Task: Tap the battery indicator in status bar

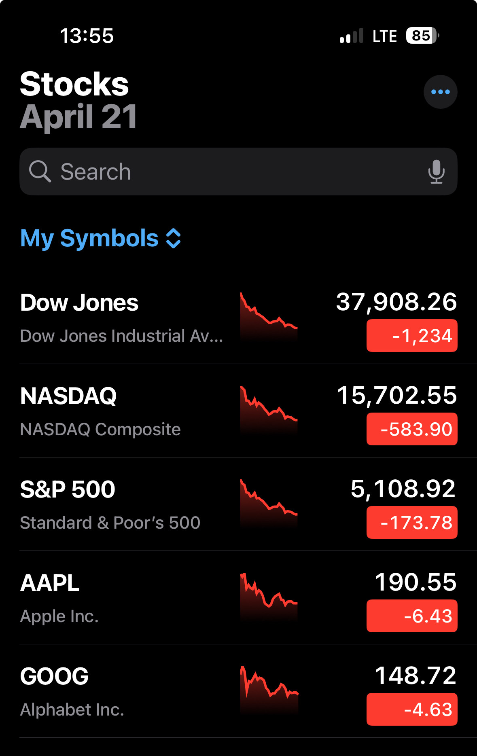Action: pos(422,36)
